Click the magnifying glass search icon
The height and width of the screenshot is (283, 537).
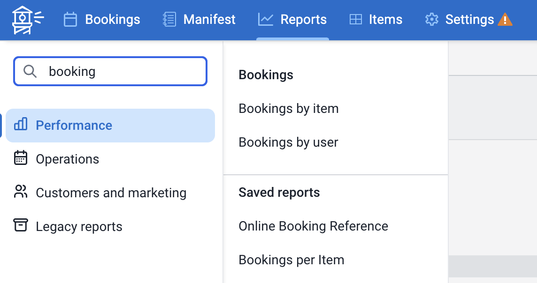pyautogui.click(x=30, y=71)
